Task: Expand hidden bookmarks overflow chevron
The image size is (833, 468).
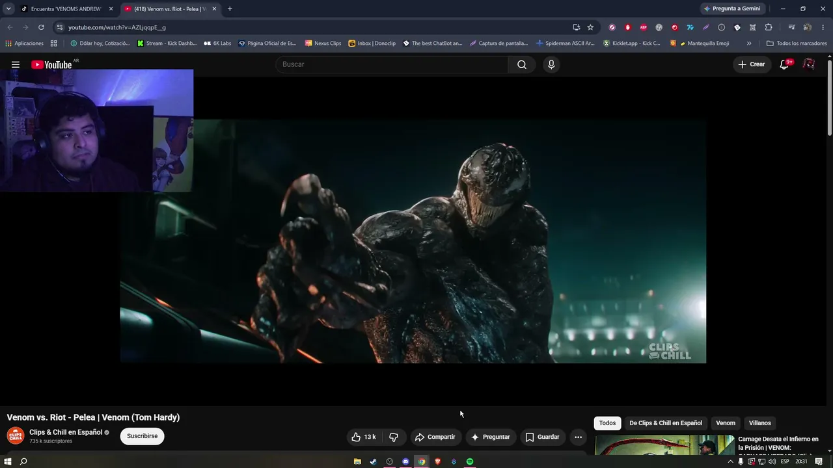Action: [749, 44]
